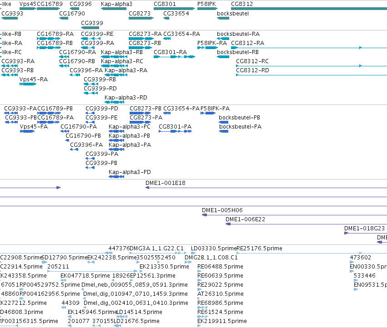The height and width of the screenshot is (328, 387).
Task: Click the CG8301 gene label
Action: coord(165,4)
